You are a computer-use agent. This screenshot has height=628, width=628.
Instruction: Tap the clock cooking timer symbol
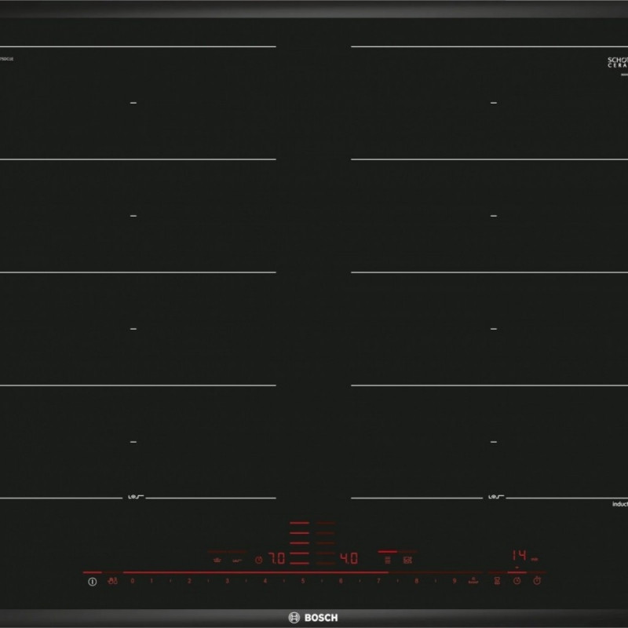click(x=517, y=581)
